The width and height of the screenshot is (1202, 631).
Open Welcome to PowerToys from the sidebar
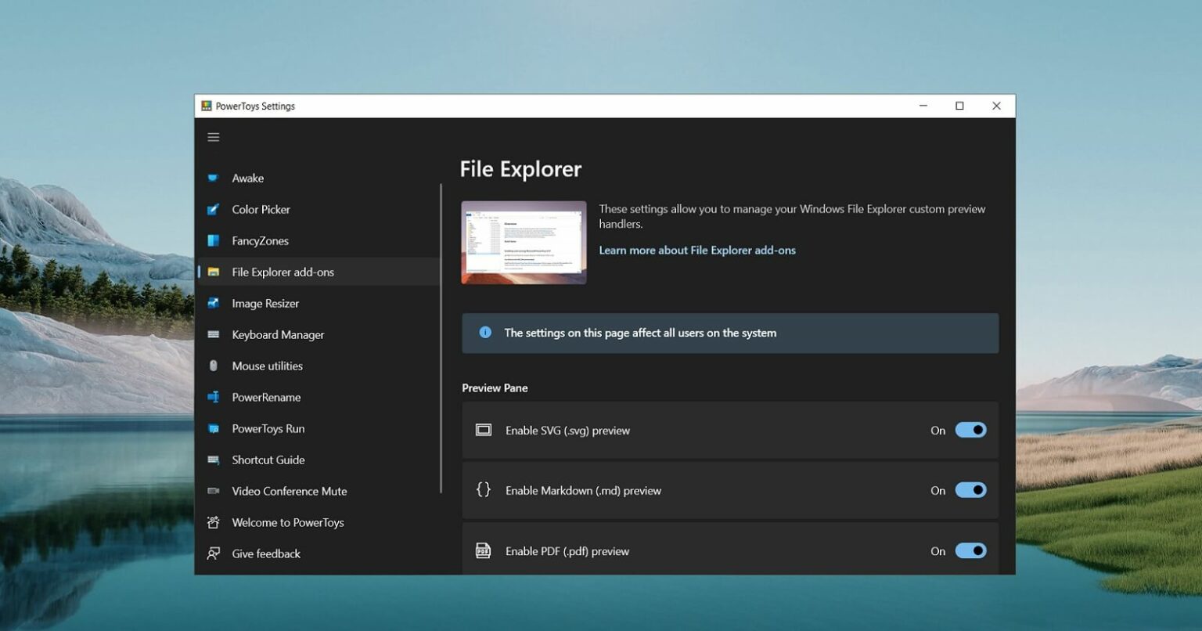point(288,522)
